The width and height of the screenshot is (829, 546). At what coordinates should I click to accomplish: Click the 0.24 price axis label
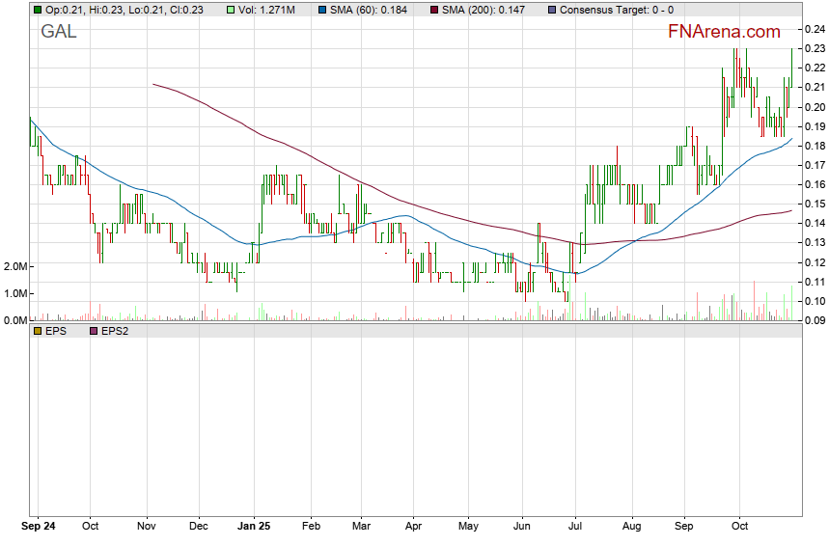click(814, 29)
